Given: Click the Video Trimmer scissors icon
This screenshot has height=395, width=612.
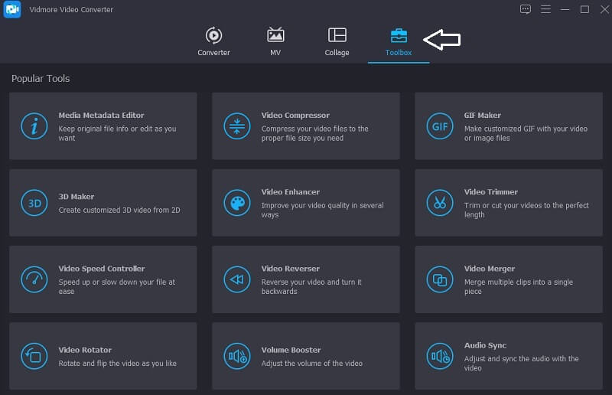Looking at the screenshot, I should 440,203.
